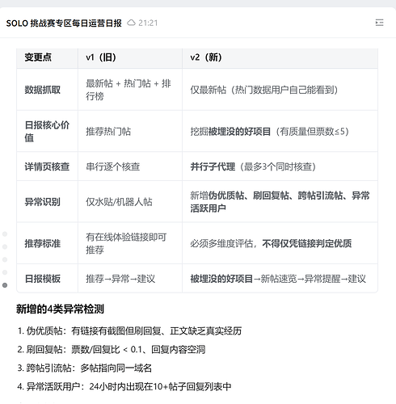
Task: Click the cell "推荐热门帖"
Action: (x=130, y=131)
